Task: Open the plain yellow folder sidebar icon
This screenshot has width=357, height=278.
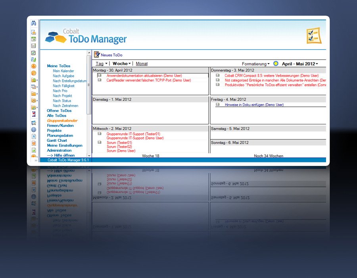Action: (33, 94)
